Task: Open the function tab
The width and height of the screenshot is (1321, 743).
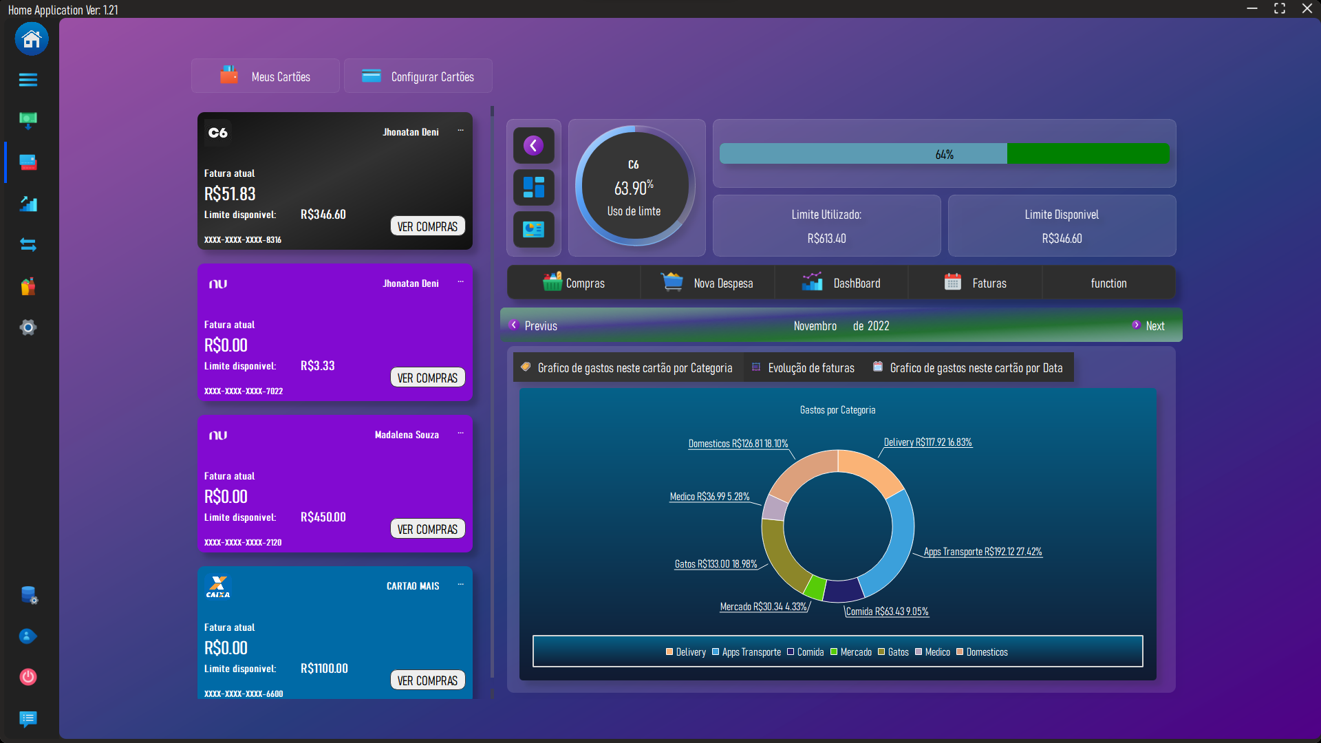Action: coord(1108,283)
